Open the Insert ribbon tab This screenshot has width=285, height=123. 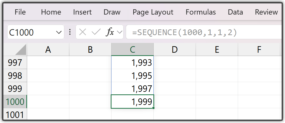(82, 12)
